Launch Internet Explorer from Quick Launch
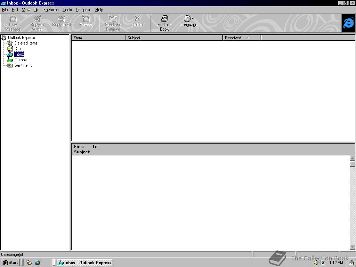This screenshot has width=356, height=267. 38,262
